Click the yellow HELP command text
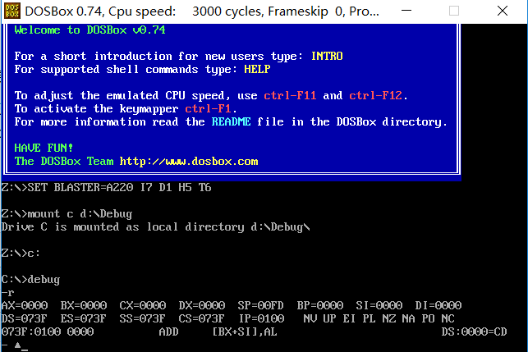This screenshot has height=352, width=528. click(x=257, y=69)
